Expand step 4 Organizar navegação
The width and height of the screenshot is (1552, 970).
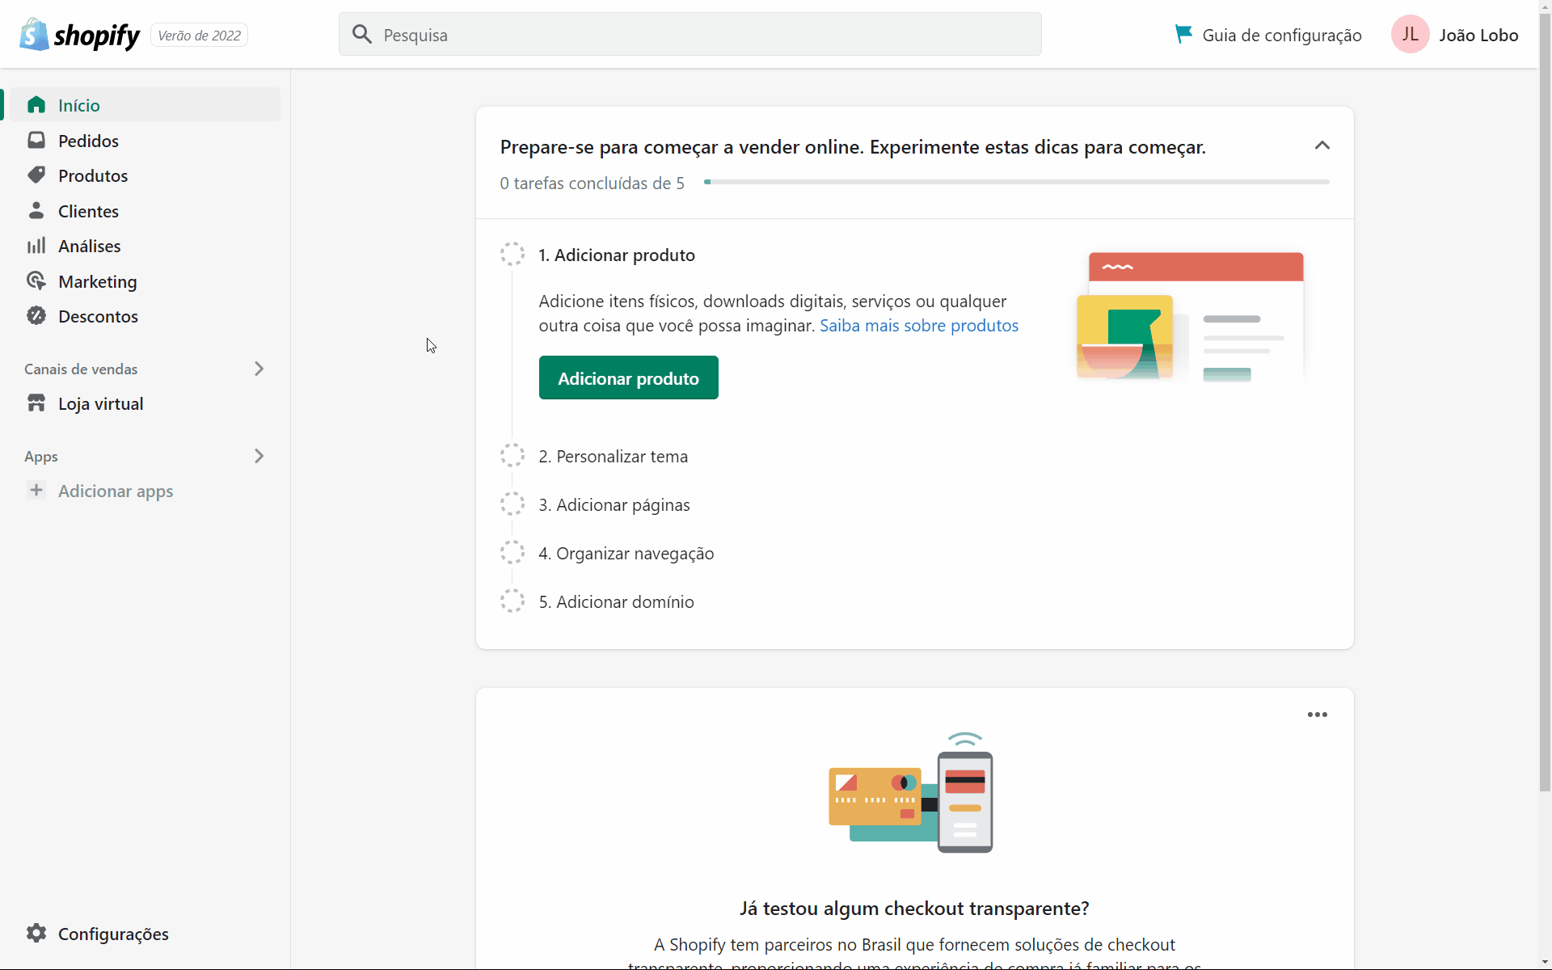(x=626, y=553)
